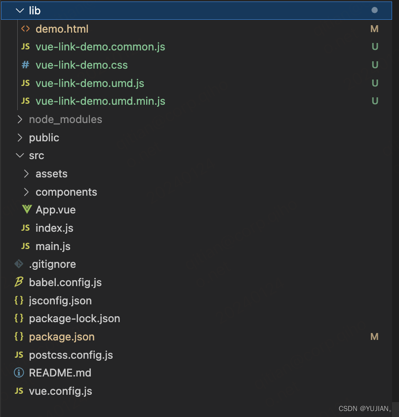Image resolution: width=399 pixels, height=417 pixels.
Task: Click the braces icon beside package-lock.json
Action: click(19, 318)
